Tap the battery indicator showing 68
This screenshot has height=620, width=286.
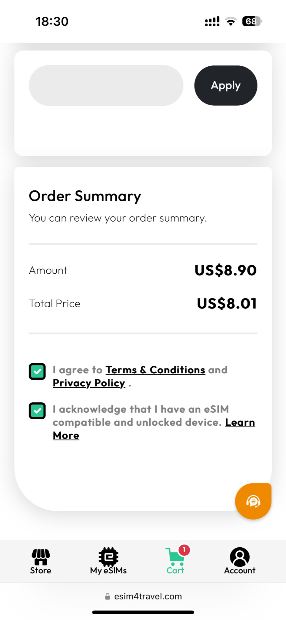251,21
